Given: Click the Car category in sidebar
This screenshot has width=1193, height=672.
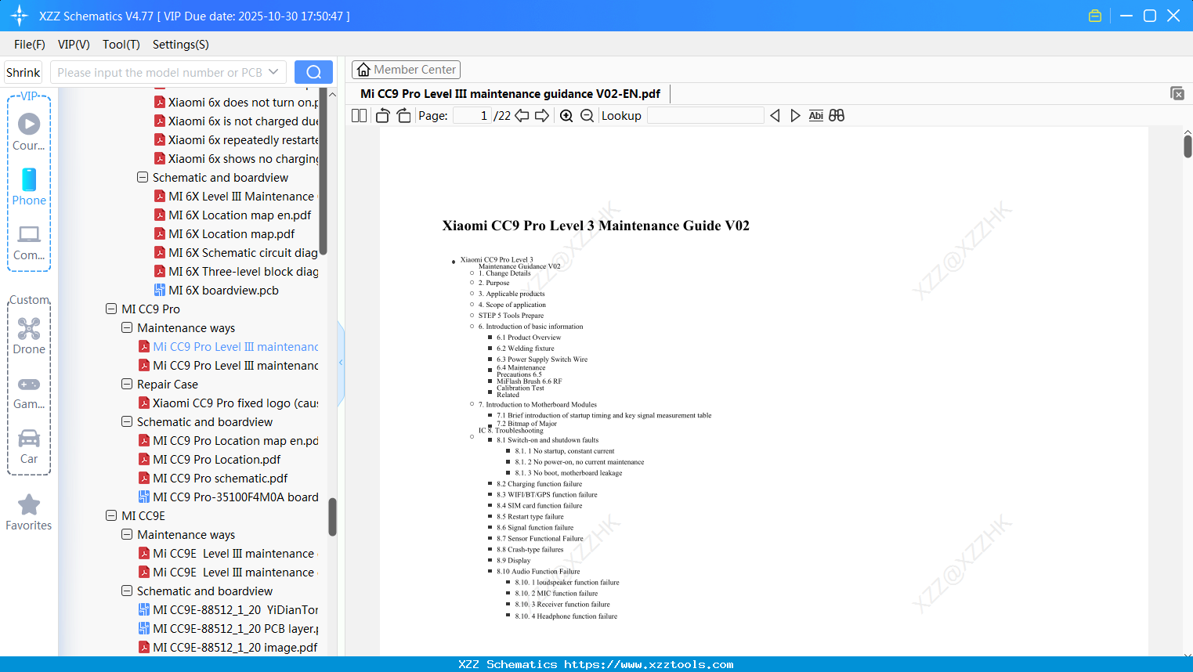Looking at the screenshot, I should click(29, 444).
